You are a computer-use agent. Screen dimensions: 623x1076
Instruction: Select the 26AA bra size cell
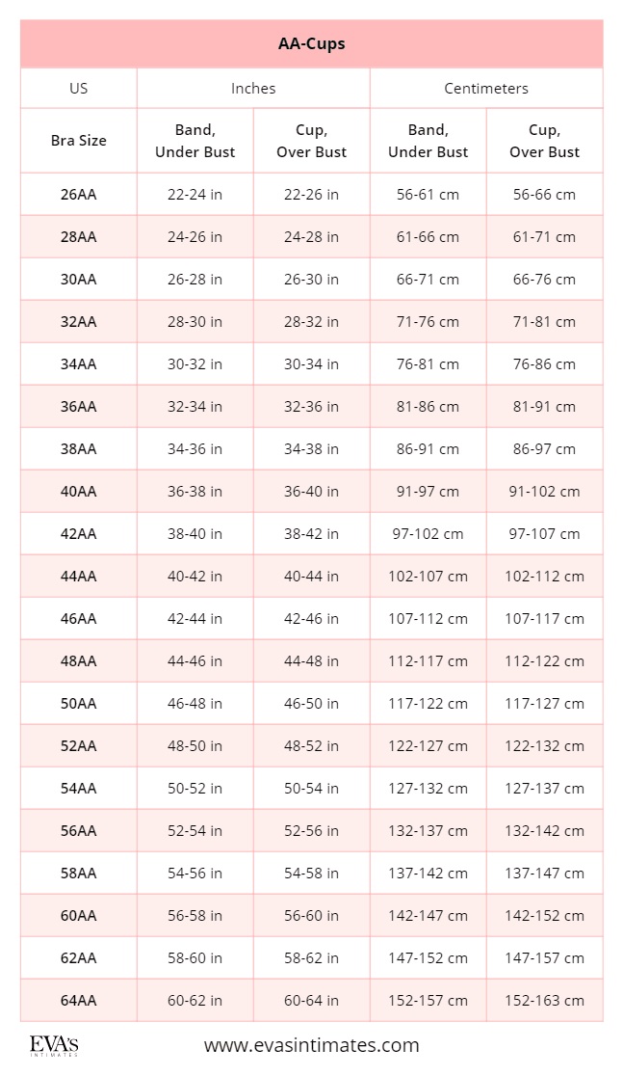coord(79,194)
